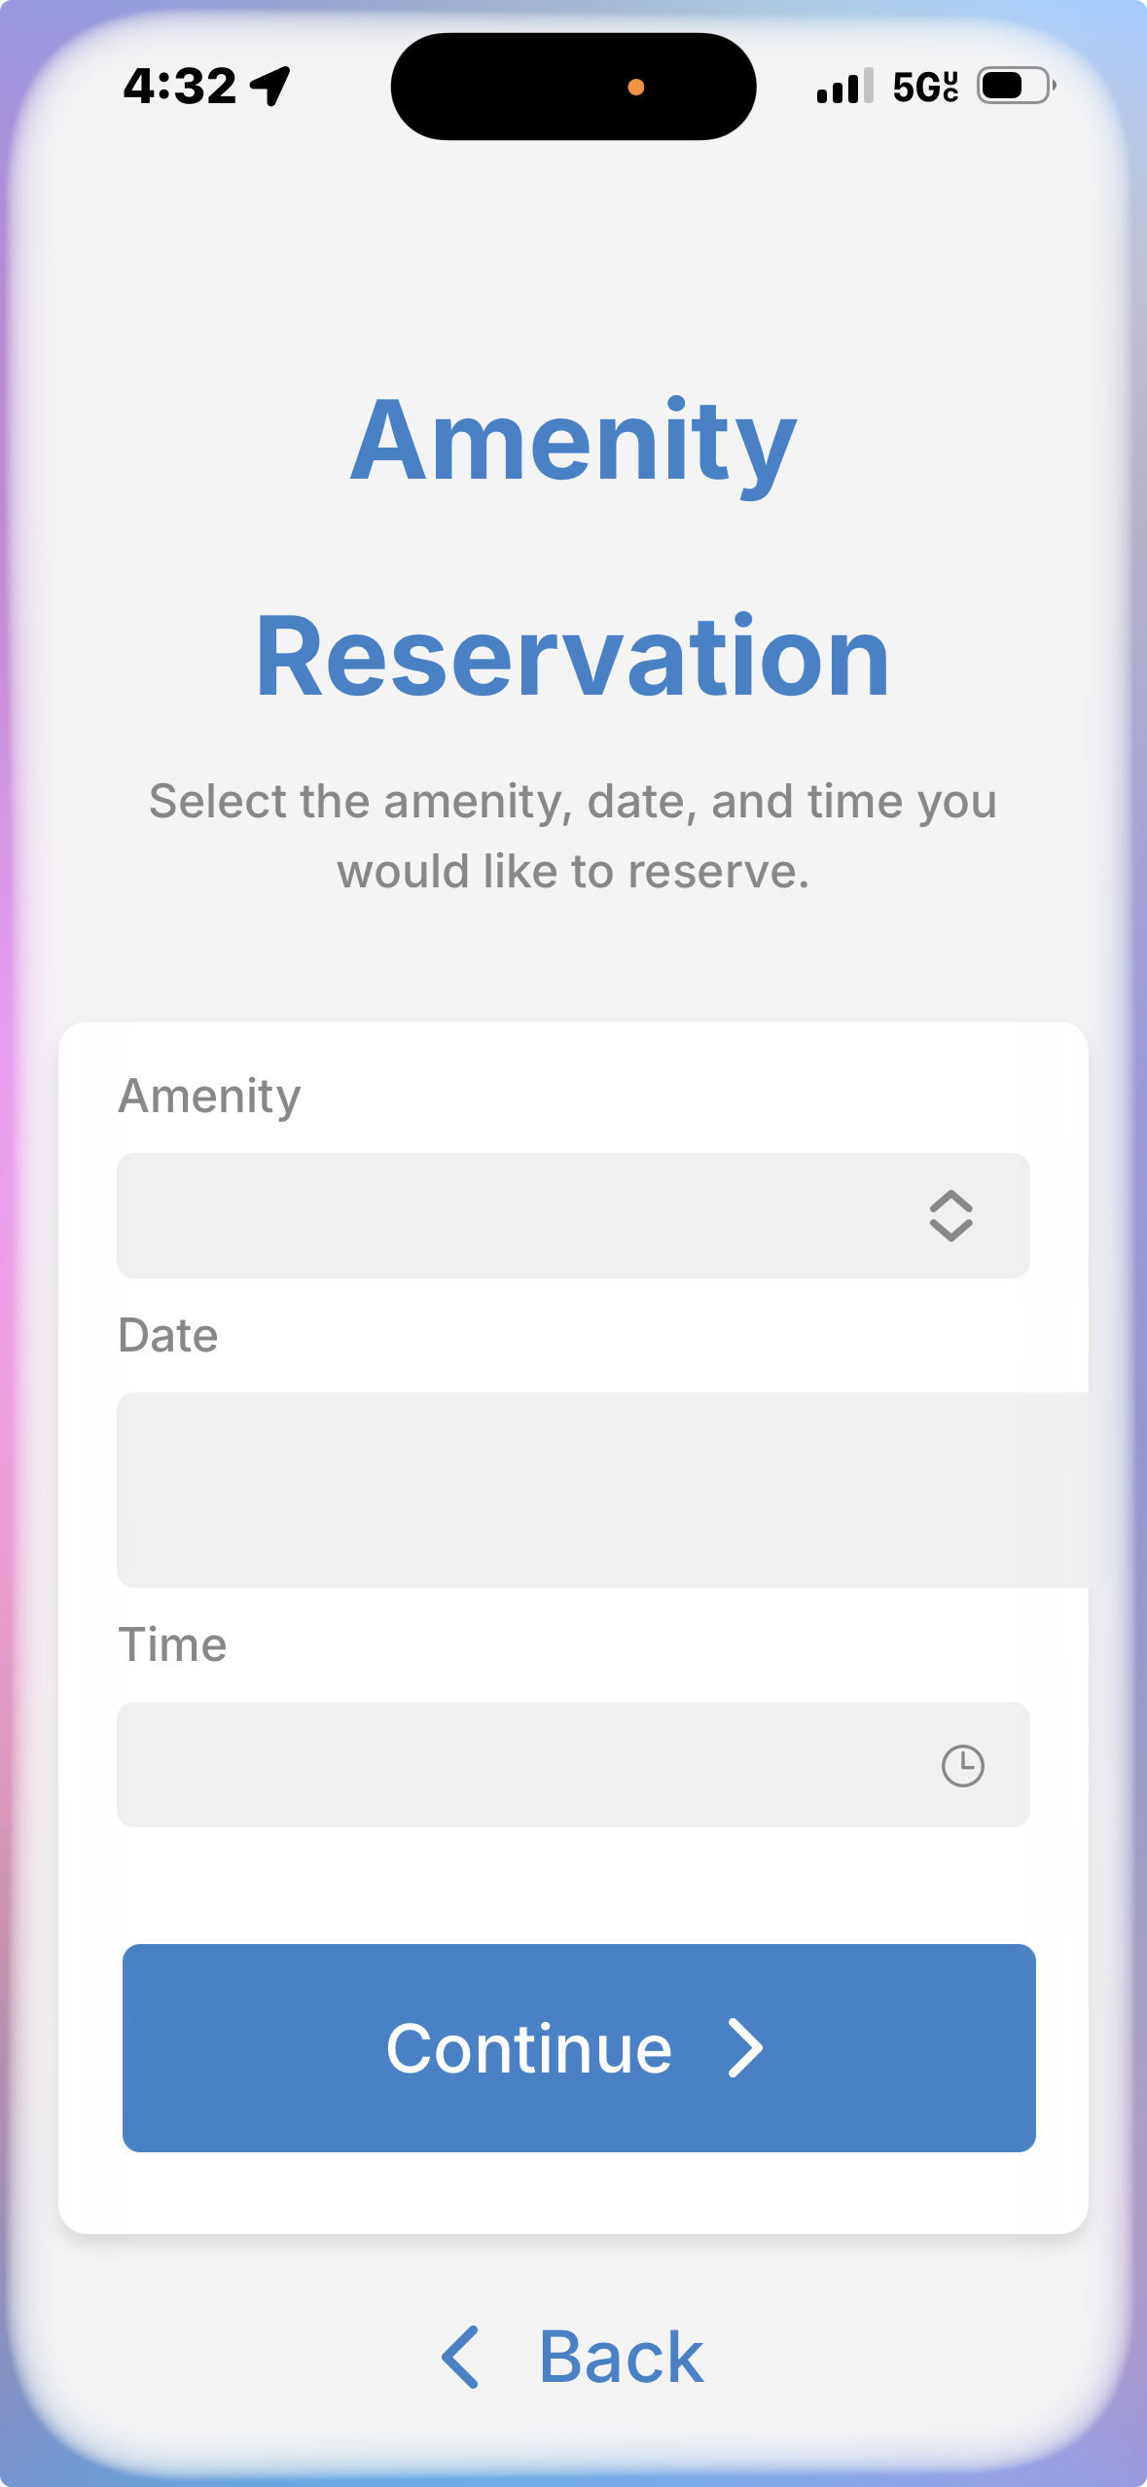This screenshot has height=2487, width=1147.
Task: Click the left chevron beside Back
Action: click(460, 2357)
